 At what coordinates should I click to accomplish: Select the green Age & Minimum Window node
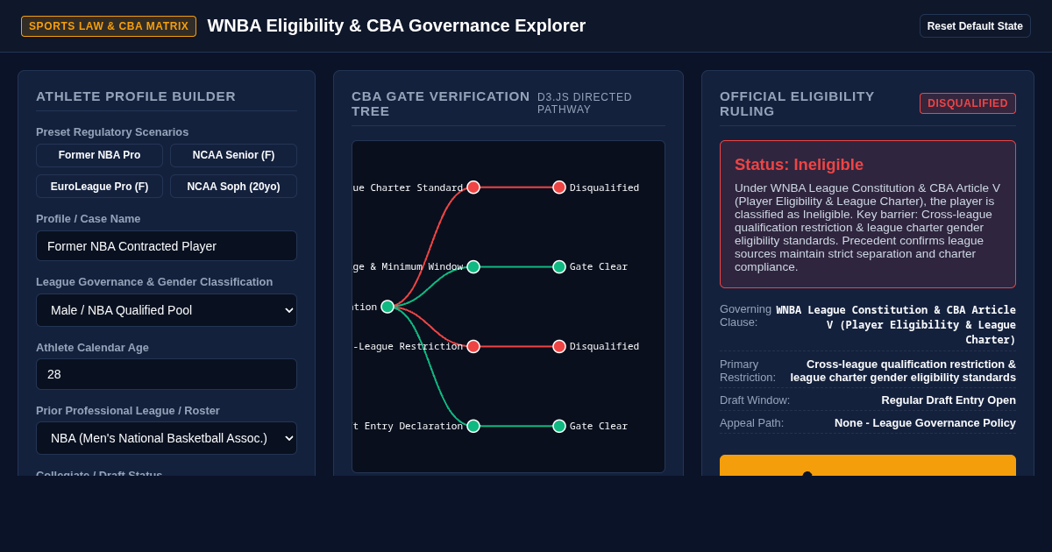click(473, 267)
